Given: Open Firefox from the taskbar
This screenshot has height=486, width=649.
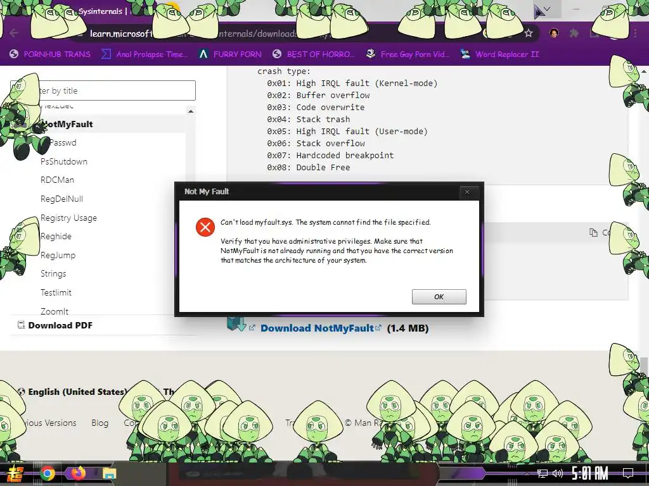Looking at the screenshot, I should pyautogui.click(x=78, y=473).
